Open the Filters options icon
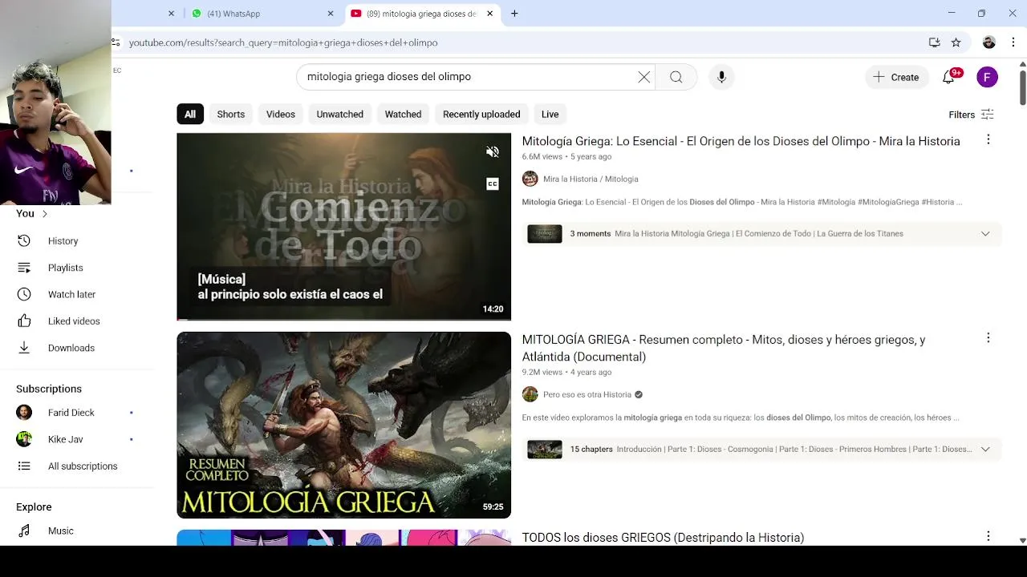This screenshot has width=1027, height=577. point(988,115)
